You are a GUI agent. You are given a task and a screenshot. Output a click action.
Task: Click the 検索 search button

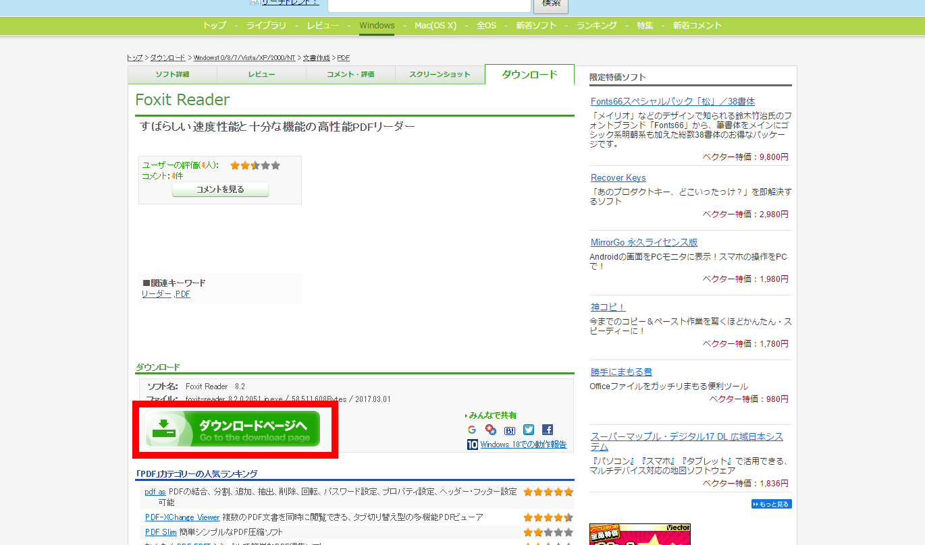(x=551, y=4)
